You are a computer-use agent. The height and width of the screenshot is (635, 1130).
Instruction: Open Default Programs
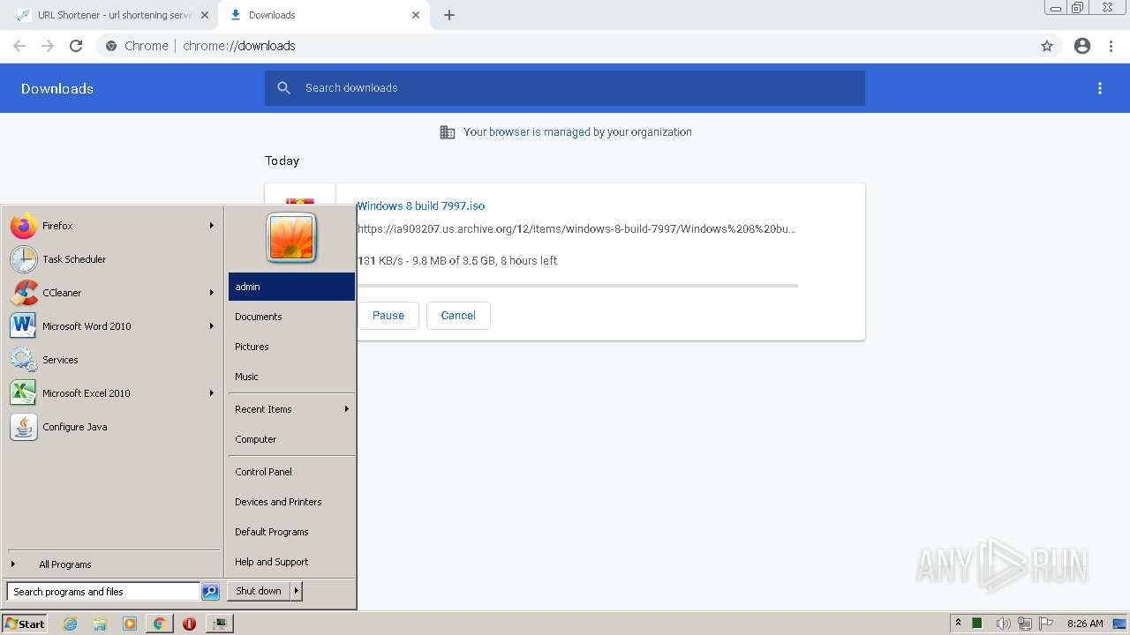point(291,532)
